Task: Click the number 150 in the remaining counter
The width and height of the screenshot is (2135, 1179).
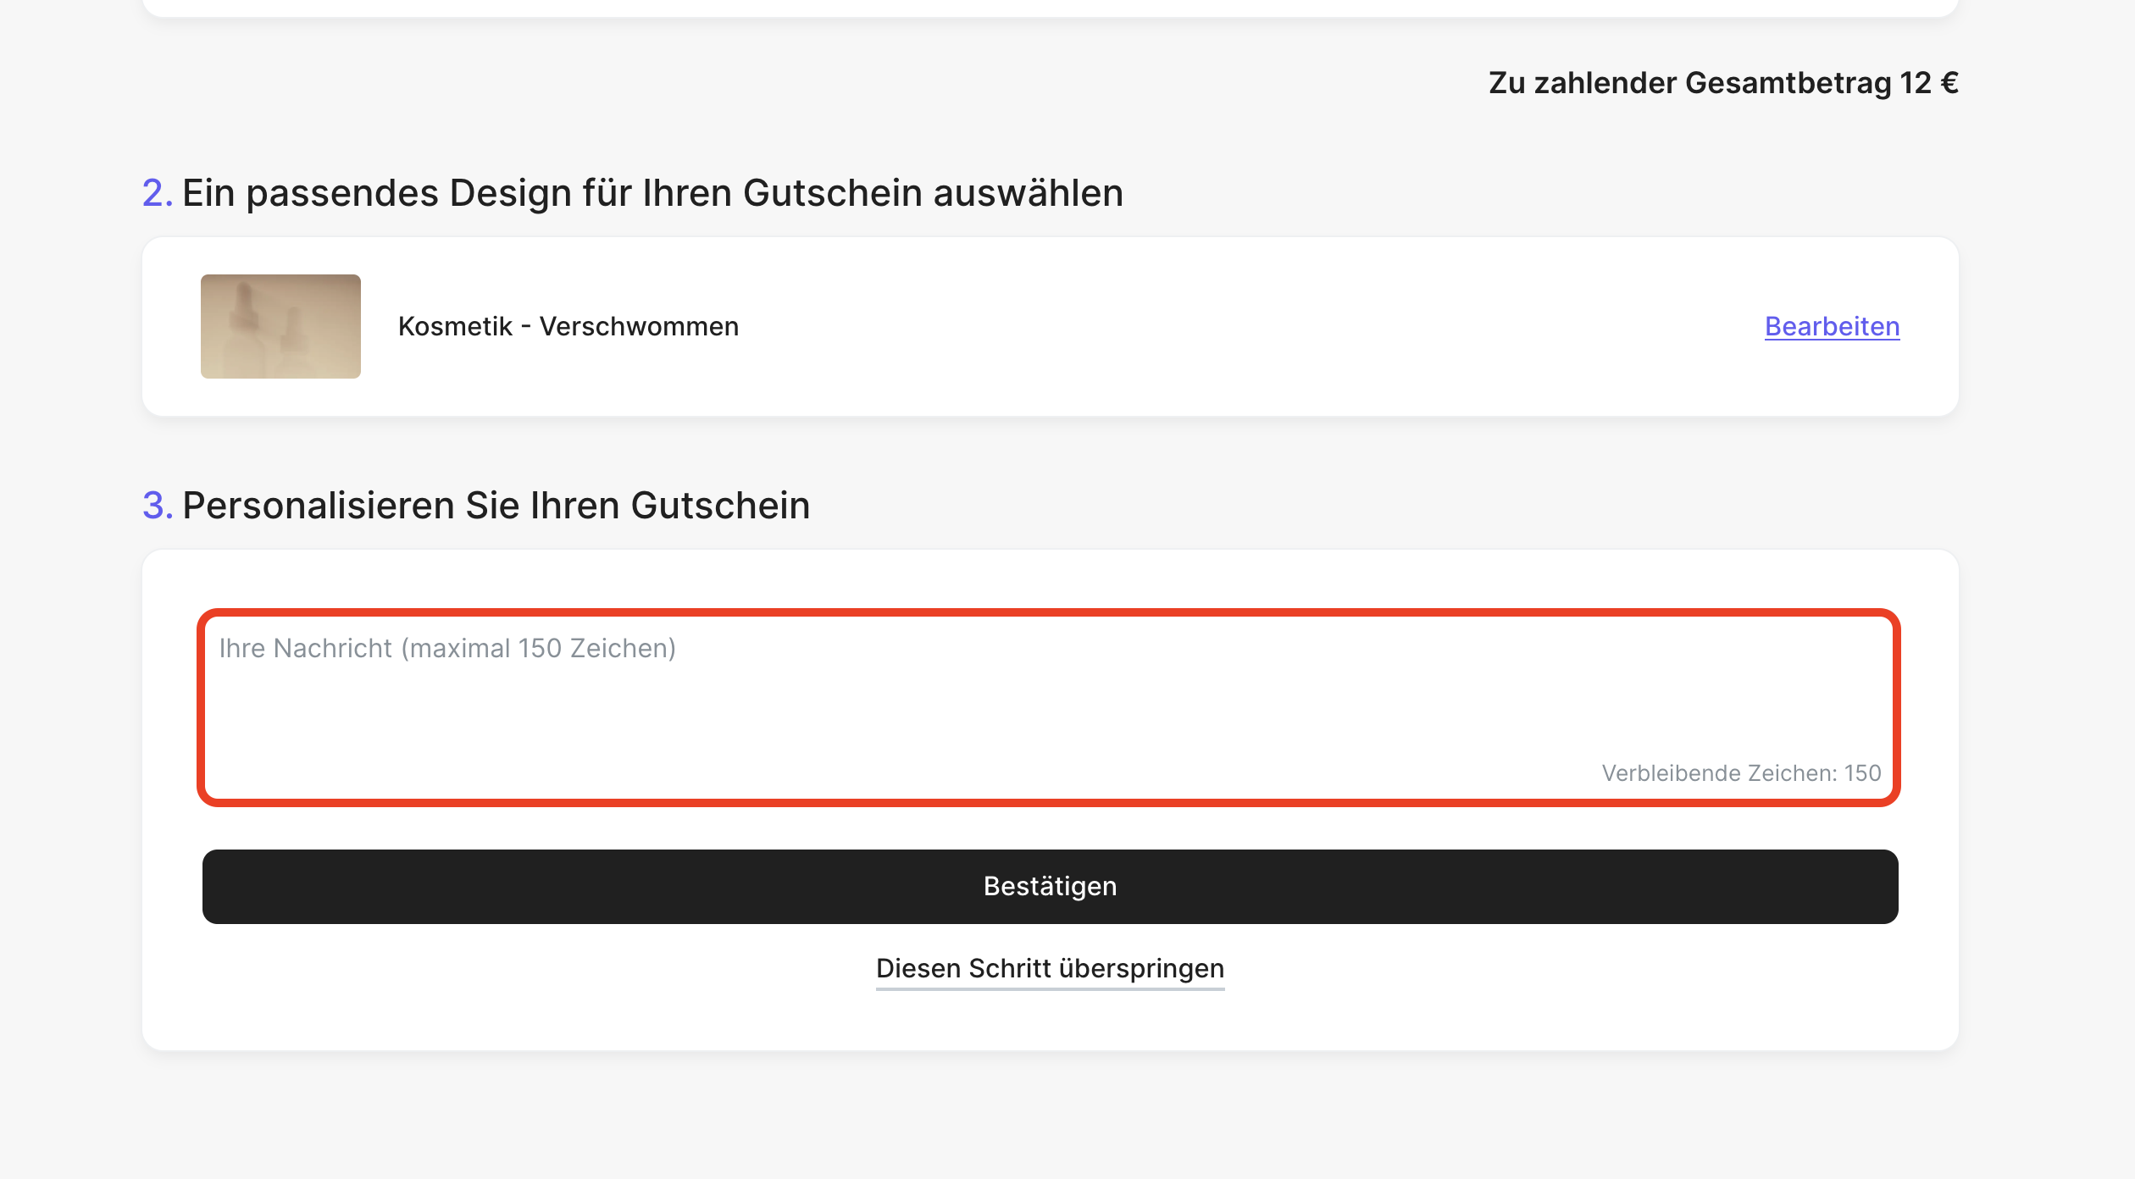Action: (x=1862, y=773)
